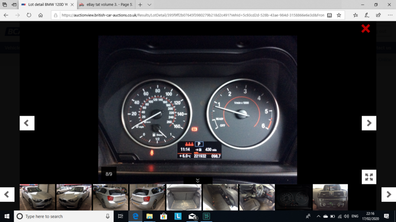Check battery status tray icon
396x222 pixels.
pyautogui.click(x=333, y=216)
